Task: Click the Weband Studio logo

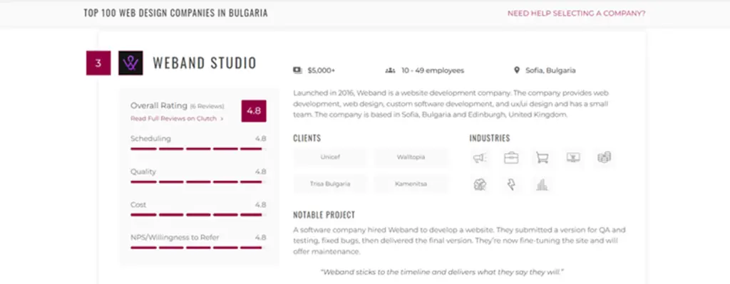Action: coord(130,63)
